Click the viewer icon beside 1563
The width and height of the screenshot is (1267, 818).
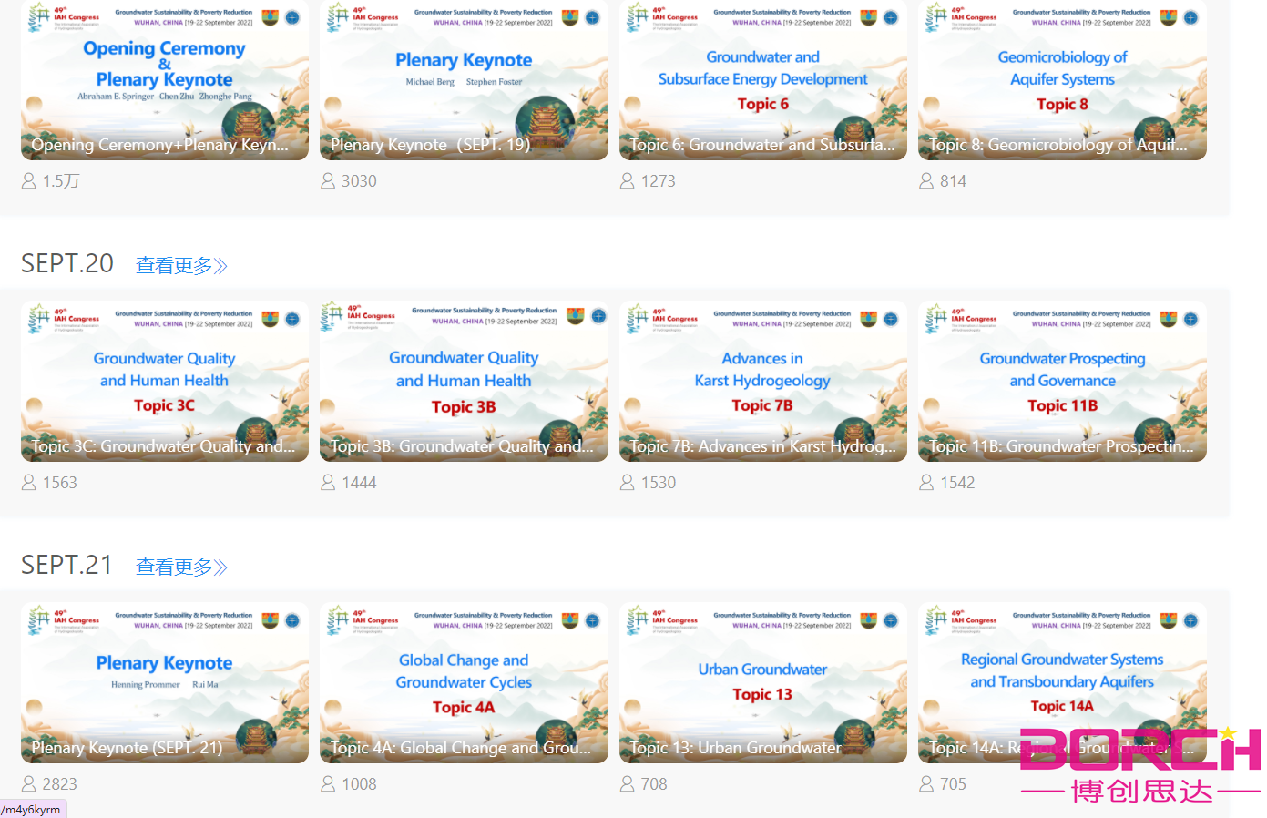tap(29, 483)
